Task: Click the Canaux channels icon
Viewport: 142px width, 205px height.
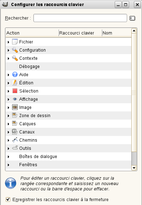Action: click(15, 132)
